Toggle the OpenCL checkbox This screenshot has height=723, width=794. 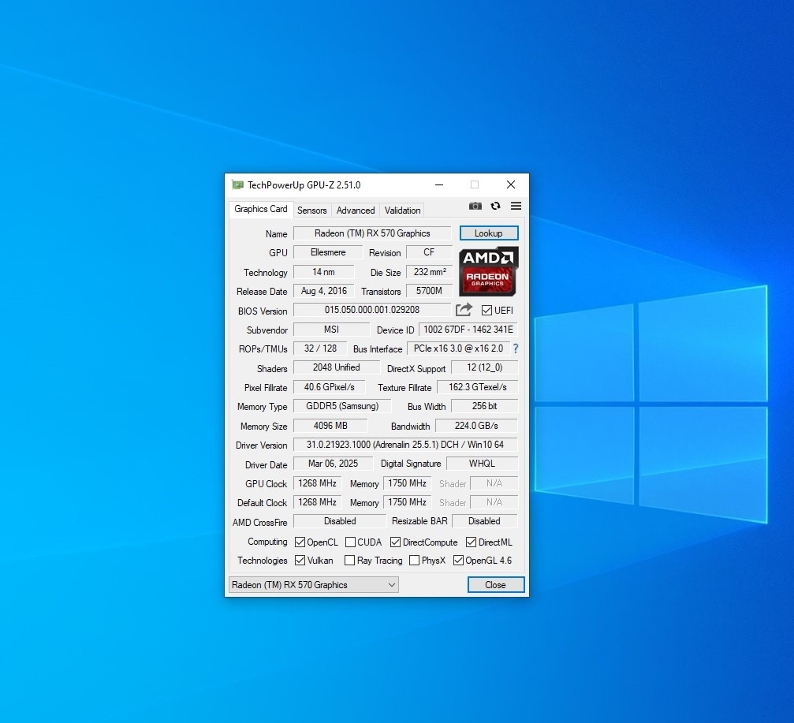(x=300, y=542)
